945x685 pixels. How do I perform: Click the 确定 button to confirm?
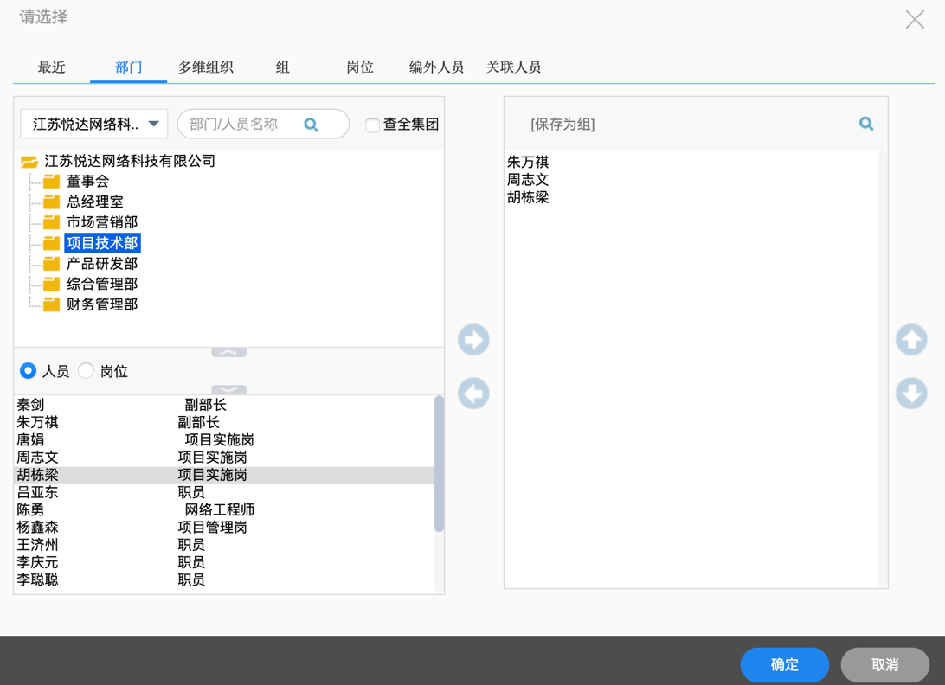[784, 665]
